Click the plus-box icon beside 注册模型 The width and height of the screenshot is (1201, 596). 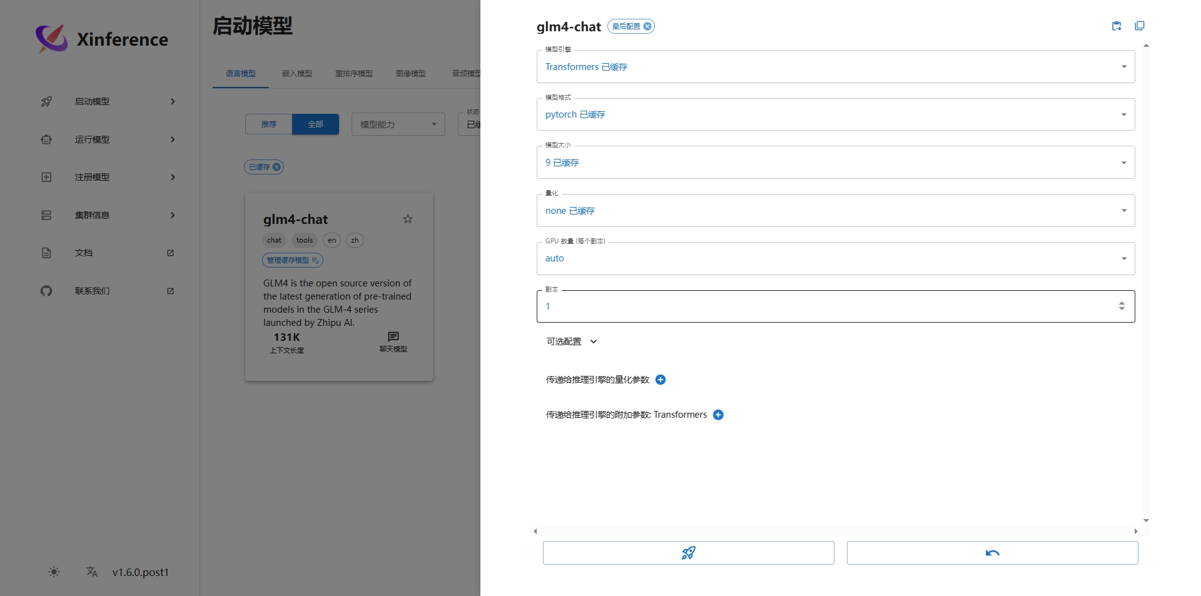[46, 177]
